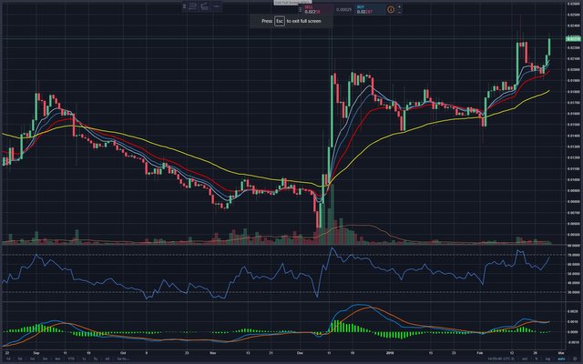The image size is (583, 364).
Task: Click the green current price label on axis
Action: point(573,38)
